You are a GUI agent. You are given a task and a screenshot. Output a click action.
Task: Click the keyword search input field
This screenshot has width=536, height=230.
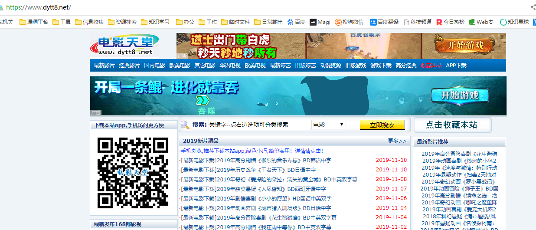coord(259,125)
